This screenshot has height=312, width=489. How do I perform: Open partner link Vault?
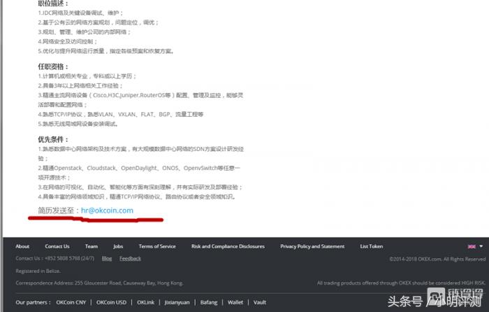(260, 302)
